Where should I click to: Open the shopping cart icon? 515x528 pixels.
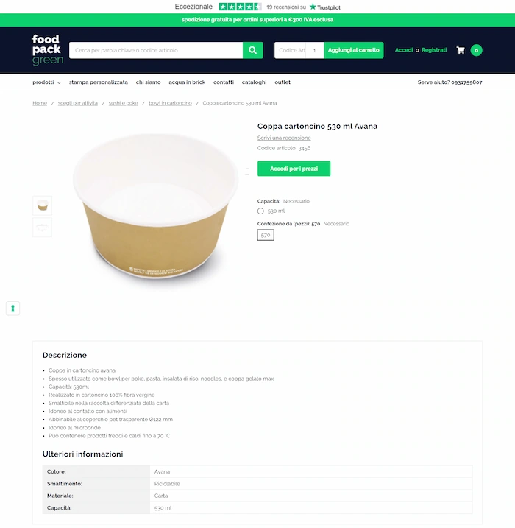click(x=461, y=50)
